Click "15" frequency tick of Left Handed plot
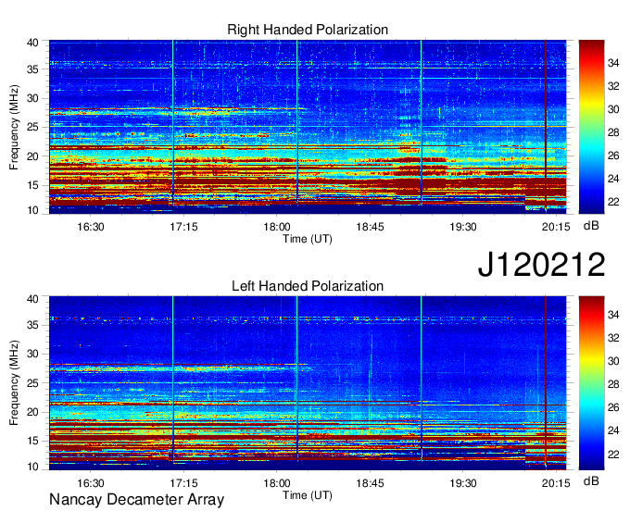 (32, 442)
